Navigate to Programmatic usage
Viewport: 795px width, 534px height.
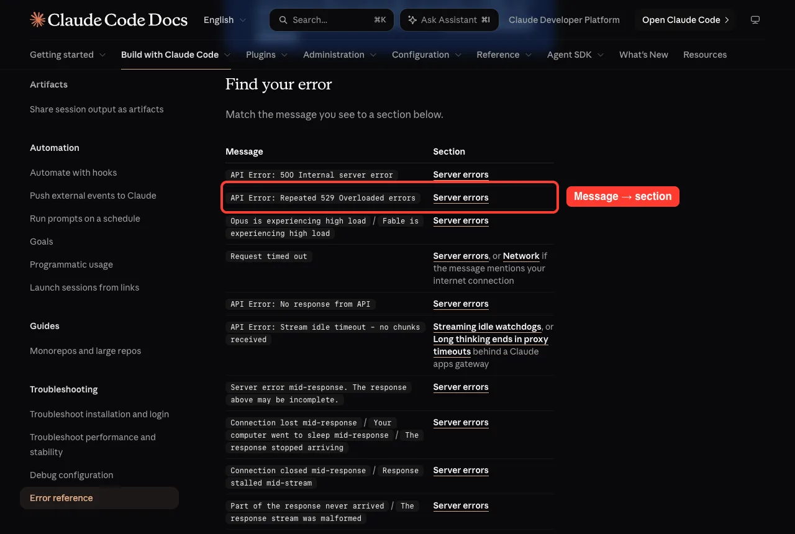pos(71,265)
